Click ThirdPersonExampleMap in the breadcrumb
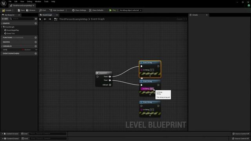Viewport: 251px width, 141px height. click(73, 19)
